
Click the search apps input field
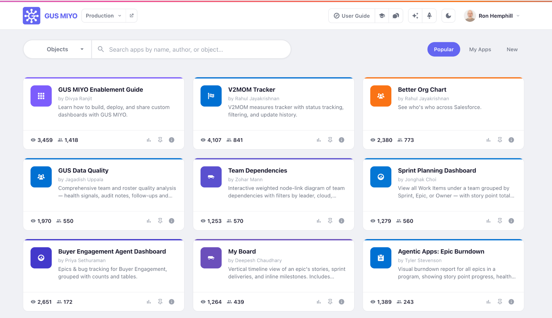click(x=191, y=49)
